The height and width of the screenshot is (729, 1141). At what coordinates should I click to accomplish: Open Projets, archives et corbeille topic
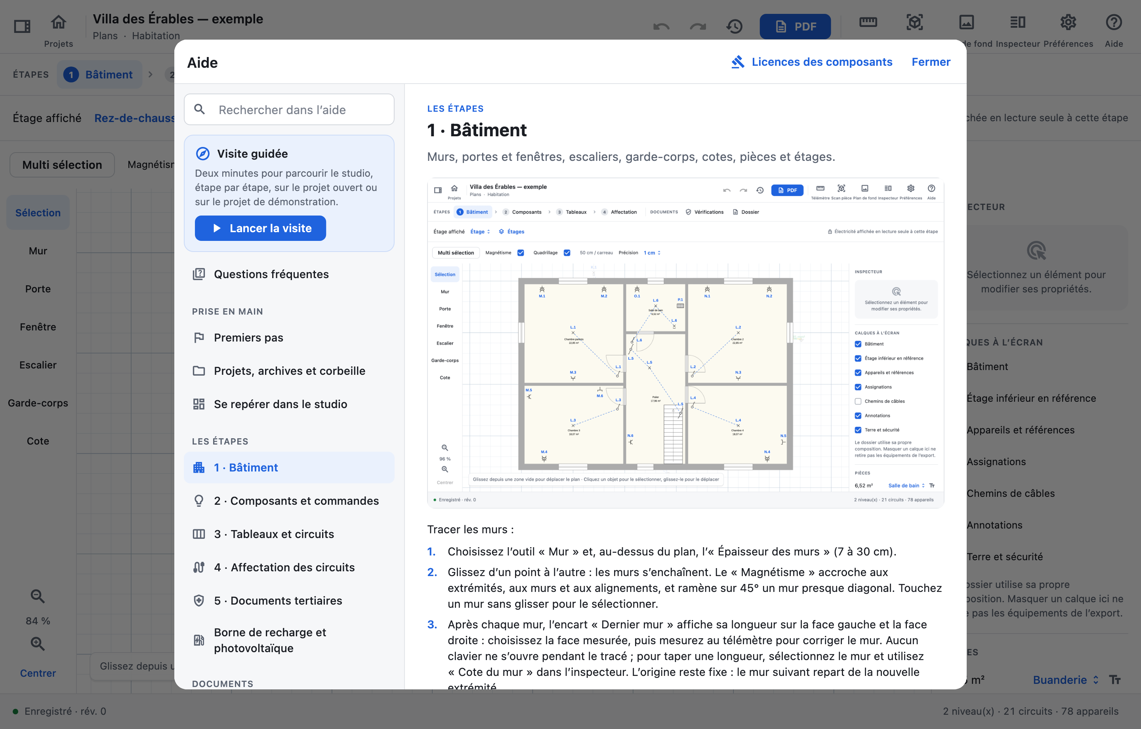(289, 371)
